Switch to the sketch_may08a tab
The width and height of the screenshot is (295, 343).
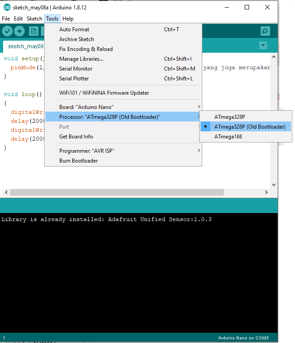(x=24, y=46)
